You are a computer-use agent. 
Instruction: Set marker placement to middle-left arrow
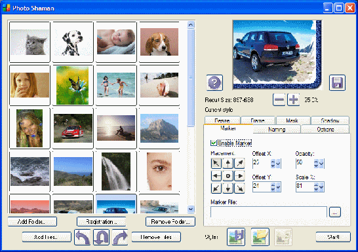click(x=216, y=176)
